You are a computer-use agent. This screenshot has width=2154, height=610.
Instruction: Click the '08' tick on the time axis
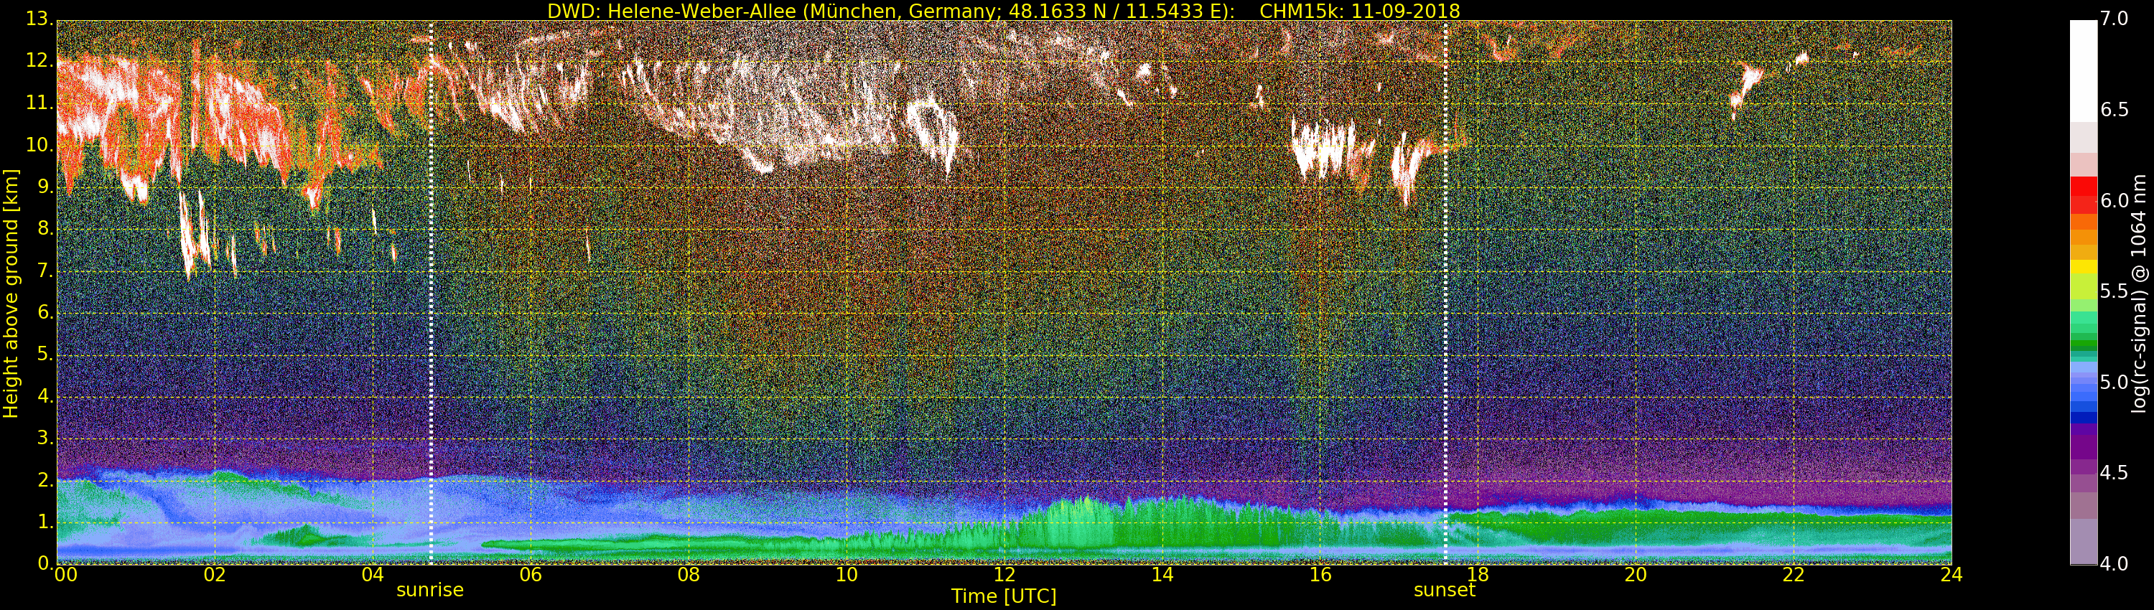[688, 575]
